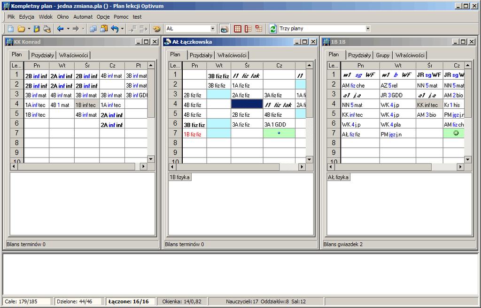Open the Grupy tab in 1B window
Screen dimensions: 481x308
(382, 55)
